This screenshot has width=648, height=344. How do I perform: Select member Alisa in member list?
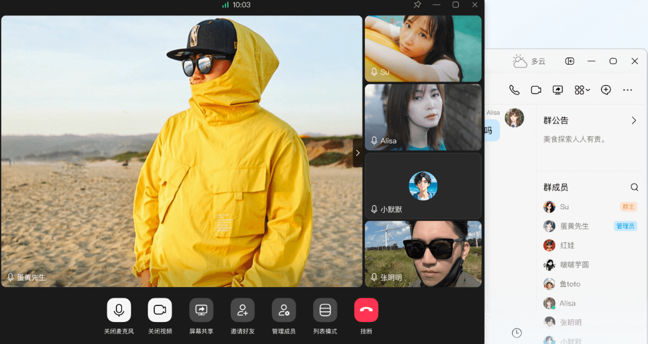point(590,303)
